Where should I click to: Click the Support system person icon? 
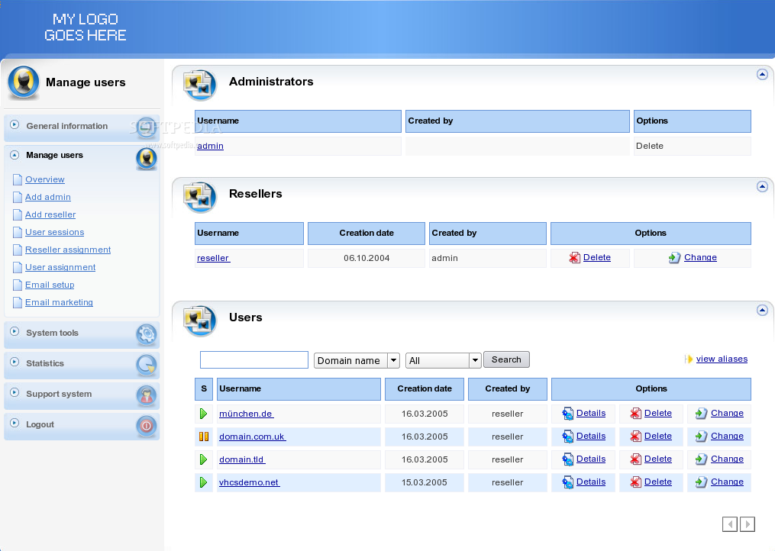146,395
